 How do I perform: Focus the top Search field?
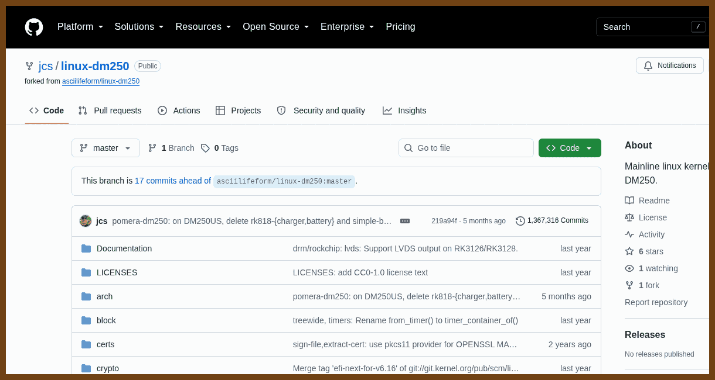[652, 27]
